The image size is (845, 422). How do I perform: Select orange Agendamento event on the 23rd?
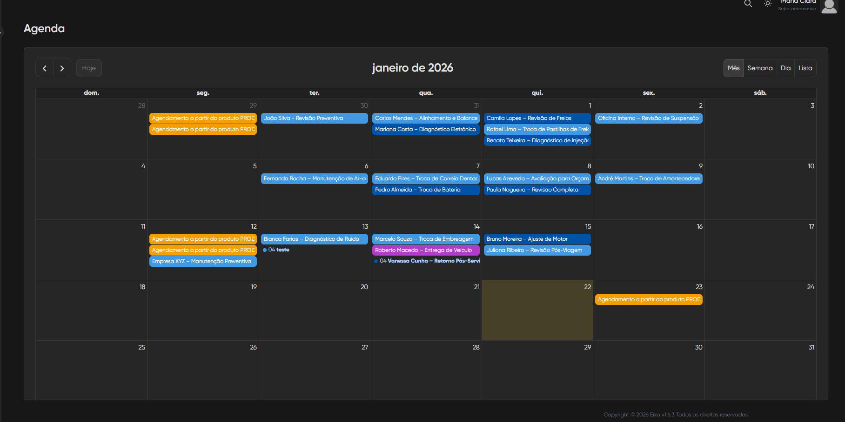648,300
